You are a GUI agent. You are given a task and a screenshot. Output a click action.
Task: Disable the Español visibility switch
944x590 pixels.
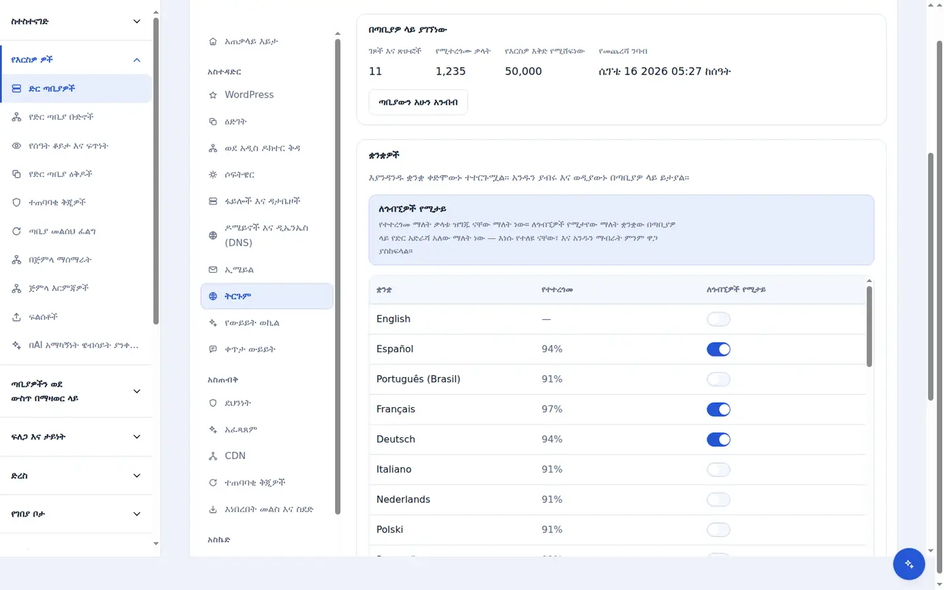(718, 349)
